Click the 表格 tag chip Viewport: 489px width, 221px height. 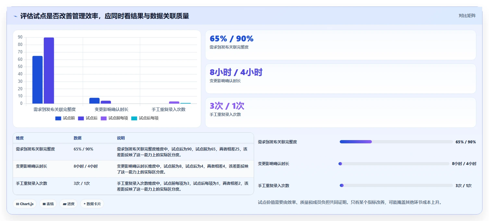(x=48, y=204)
